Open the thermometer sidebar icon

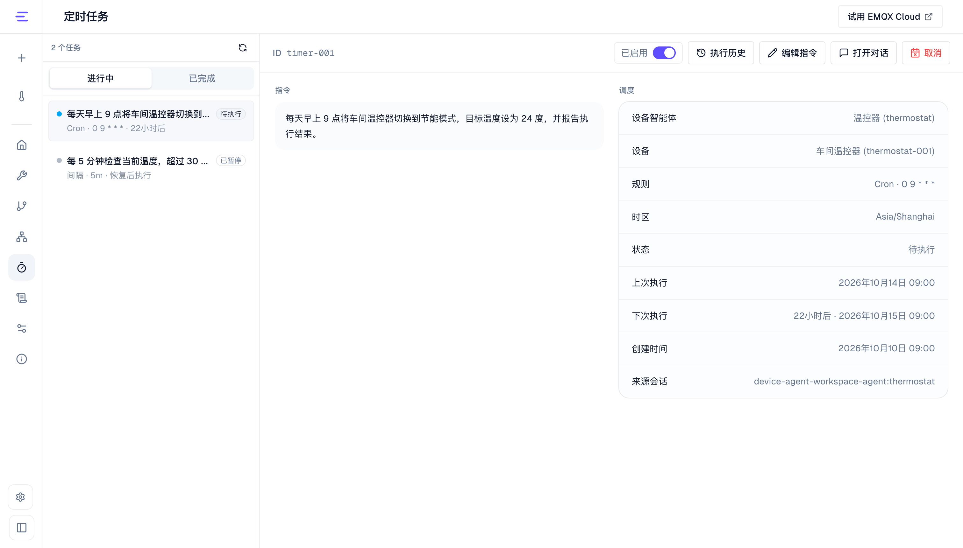coord(21,96)
